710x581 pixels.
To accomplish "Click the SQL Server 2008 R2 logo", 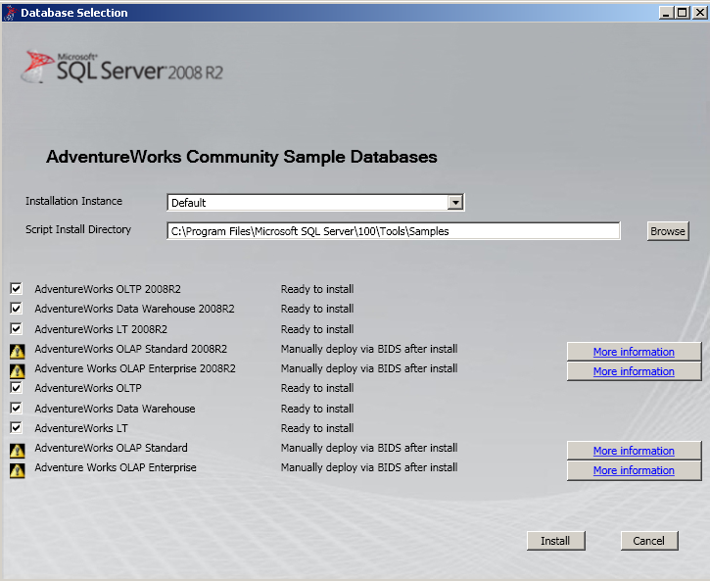I will (122, 67).
